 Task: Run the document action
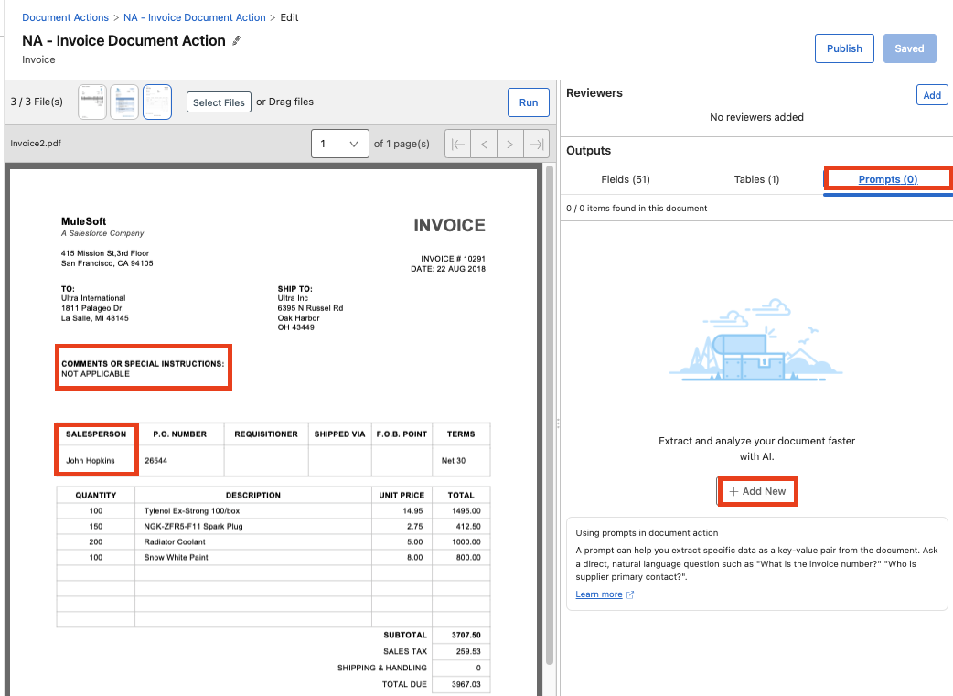click(528, 102)
